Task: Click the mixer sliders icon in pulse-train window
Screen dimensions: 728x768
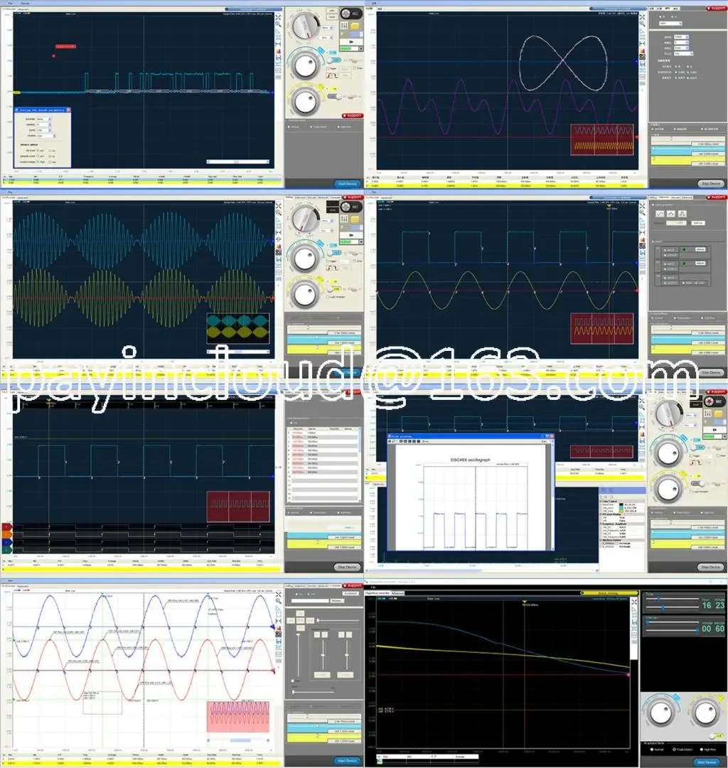Action: tap(344, 26)
